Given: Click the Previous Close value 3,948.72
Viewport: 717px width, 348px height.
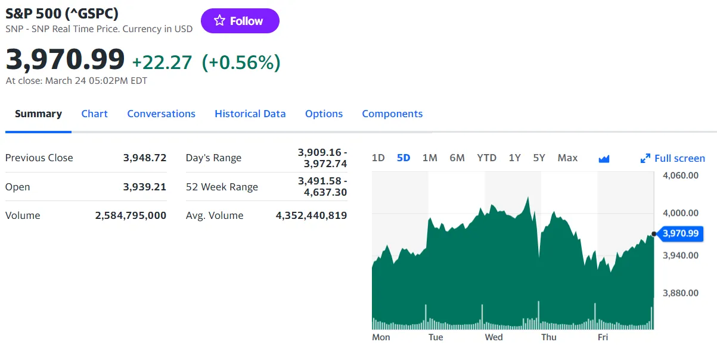Looking at the screenshot, I should [145, 158].
